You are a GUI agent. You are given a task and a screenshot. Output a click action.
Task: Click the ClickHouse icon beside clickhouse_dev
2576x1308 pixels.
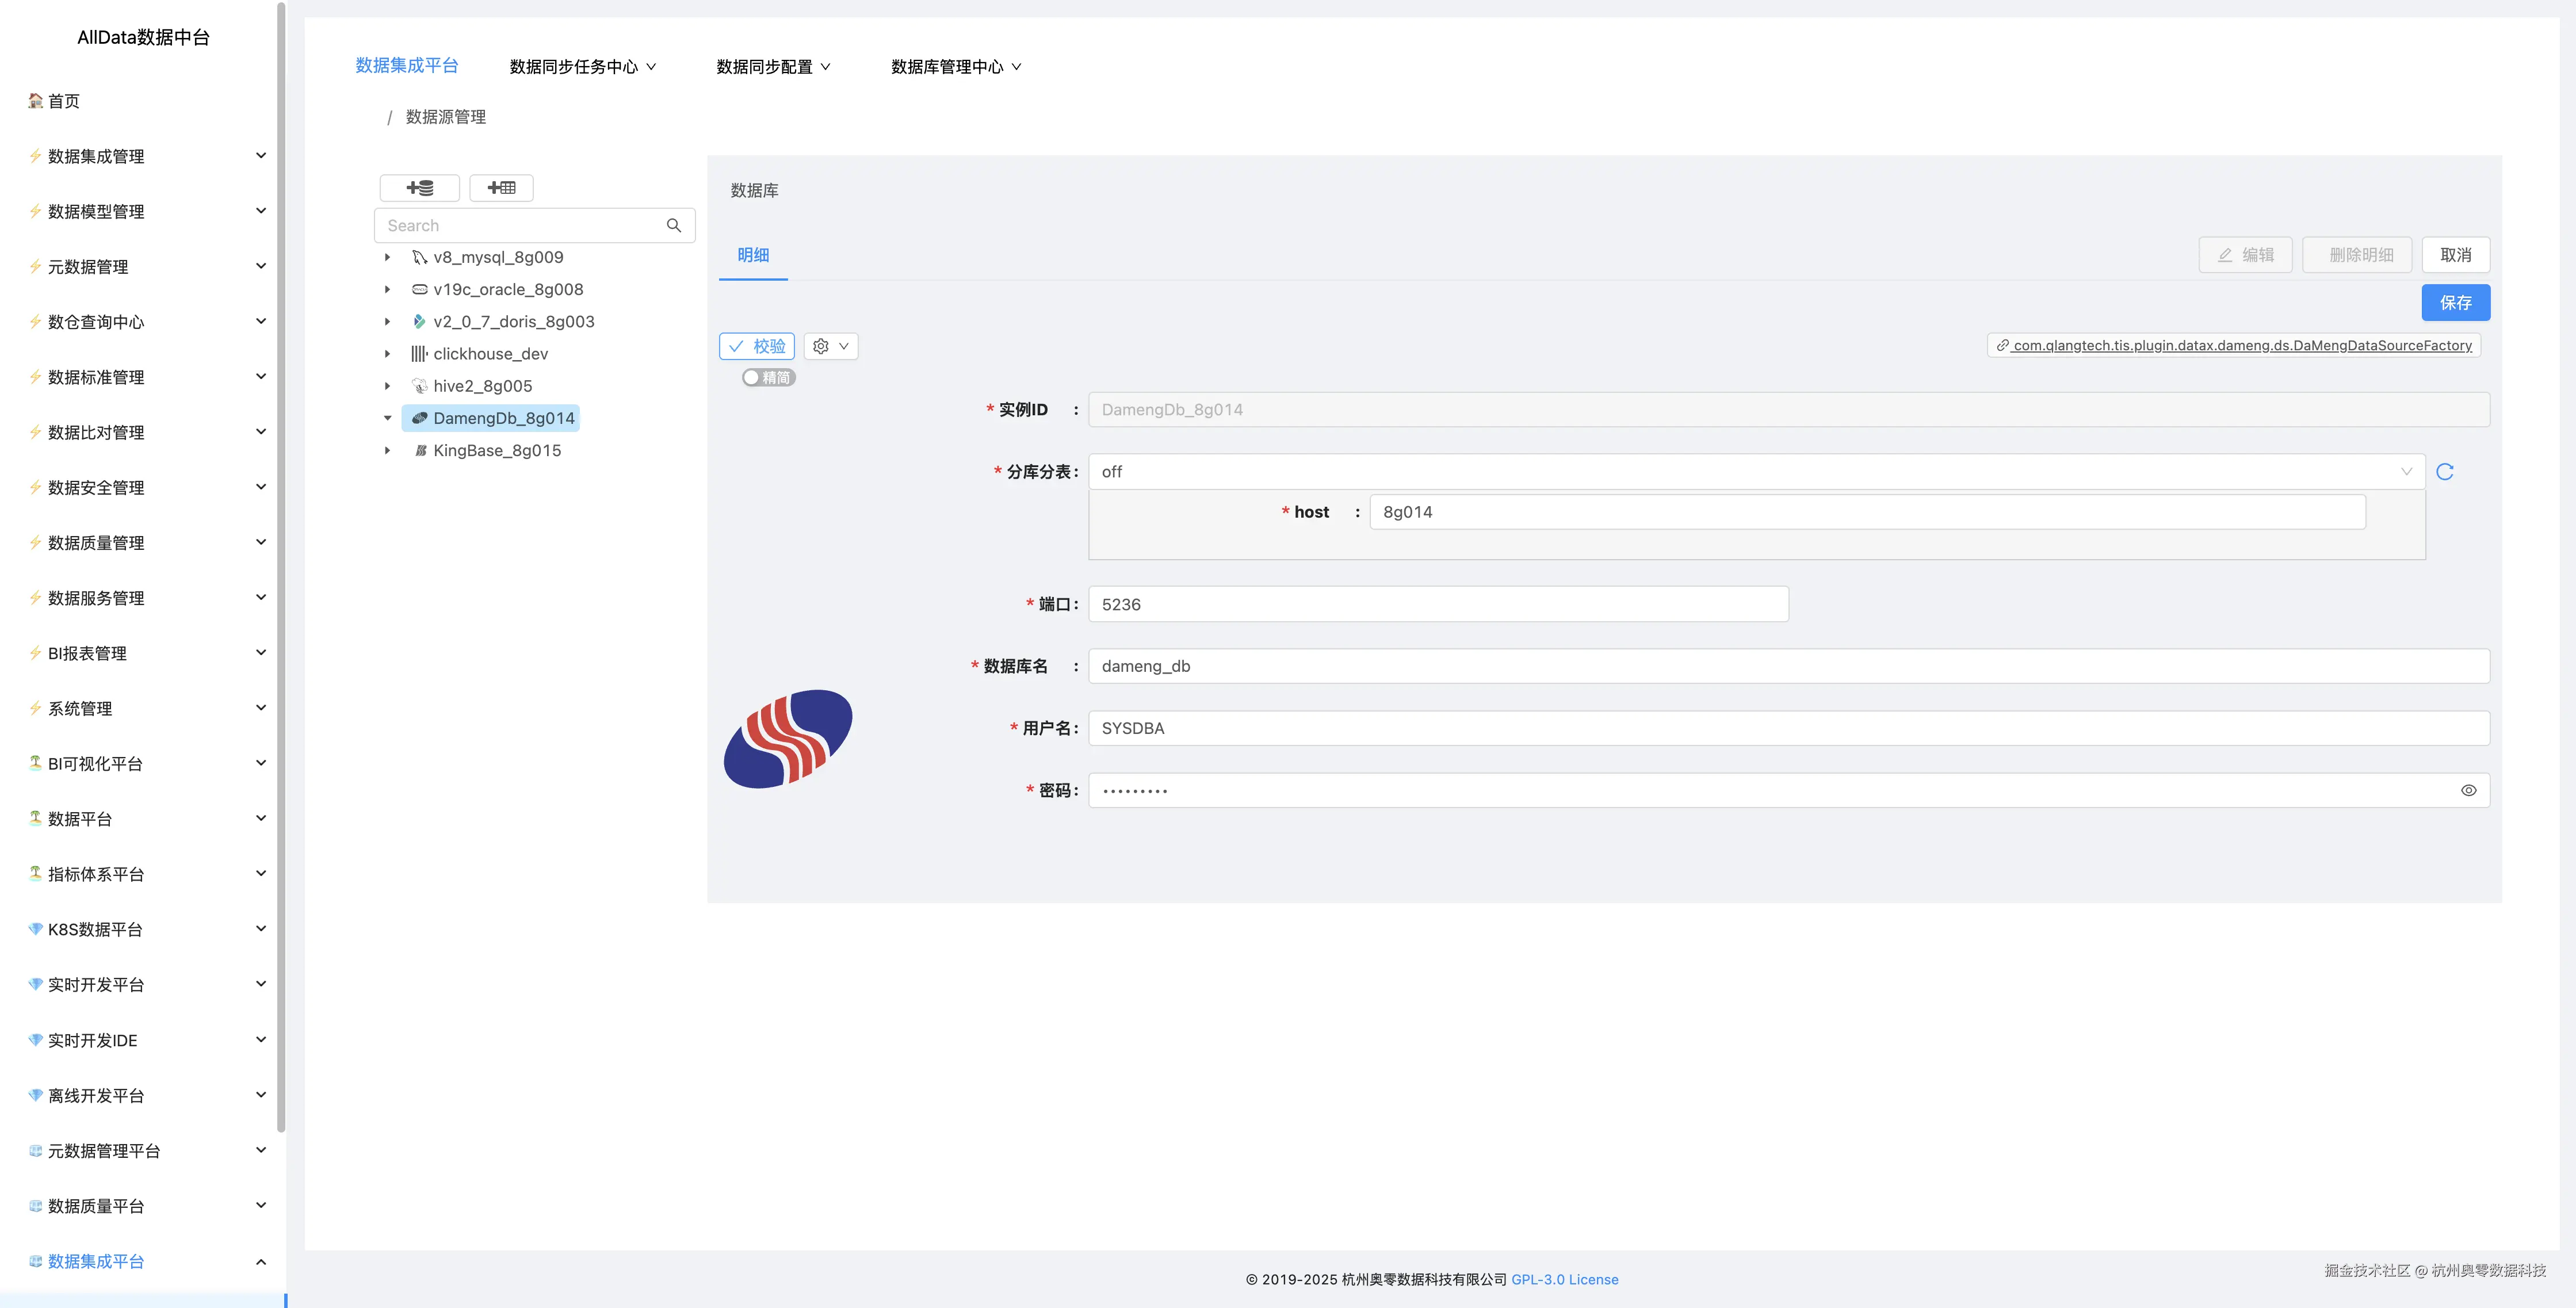coord(418,353)
